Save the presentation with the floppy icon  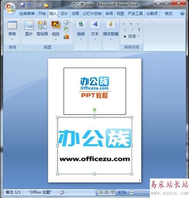click(22, 5)
